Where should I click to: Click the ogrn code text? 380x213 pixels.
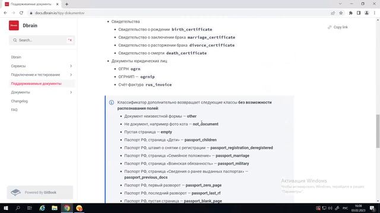(135, 69)
